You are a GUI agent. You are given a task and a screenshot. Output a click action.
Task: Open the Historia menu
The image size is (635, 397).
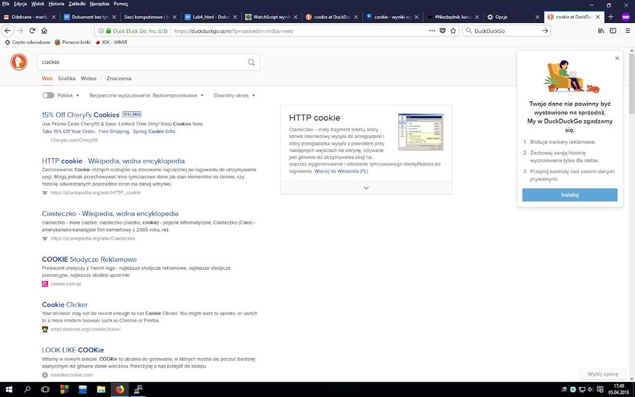click(56, 4)
